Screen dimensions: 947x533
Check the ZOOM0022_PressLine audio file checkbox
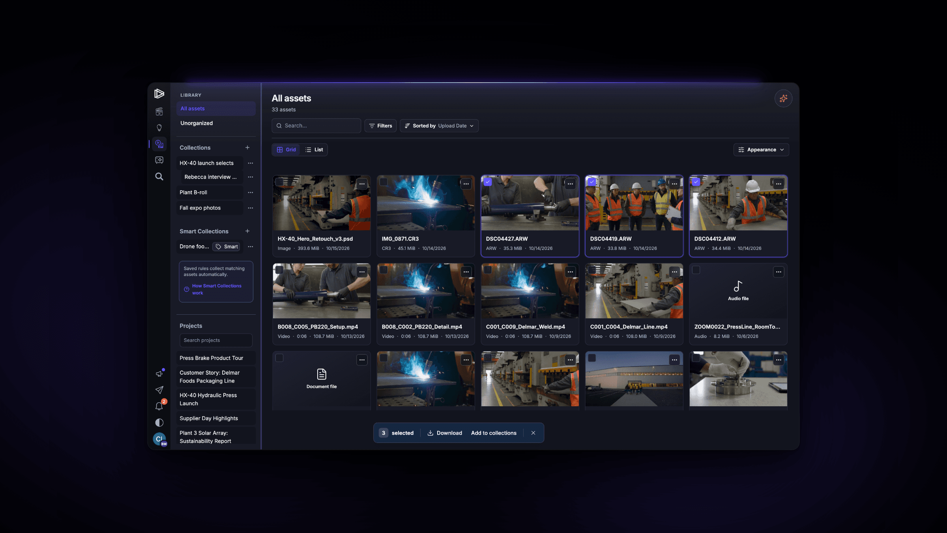[x=696, y=270]
